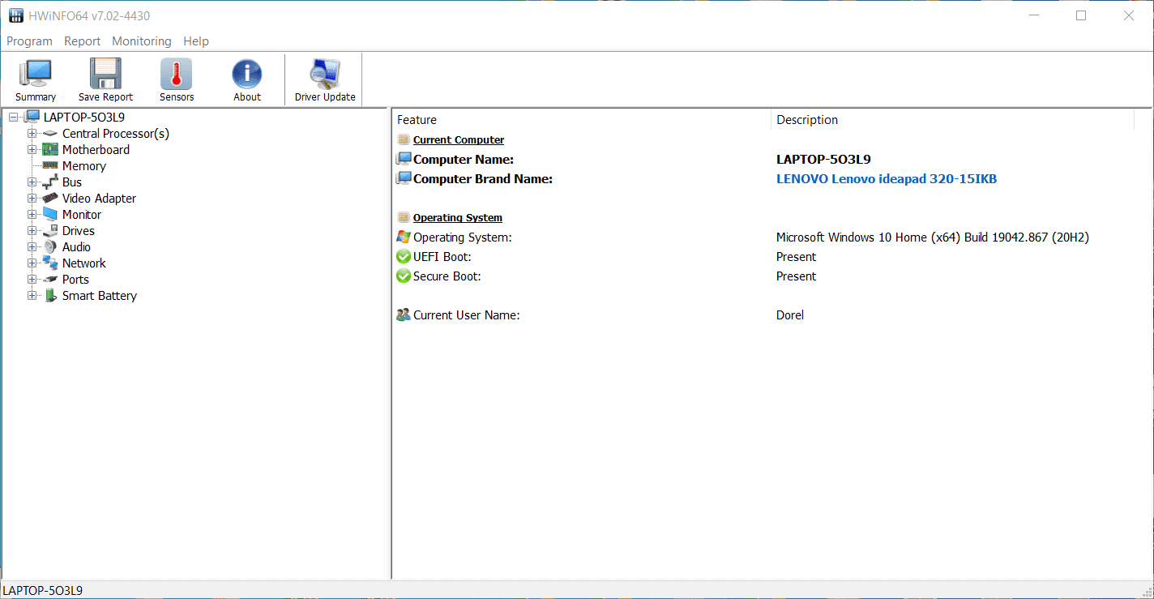
Task: Expand the Motherboard tree node
Action: tap(32, 150)
